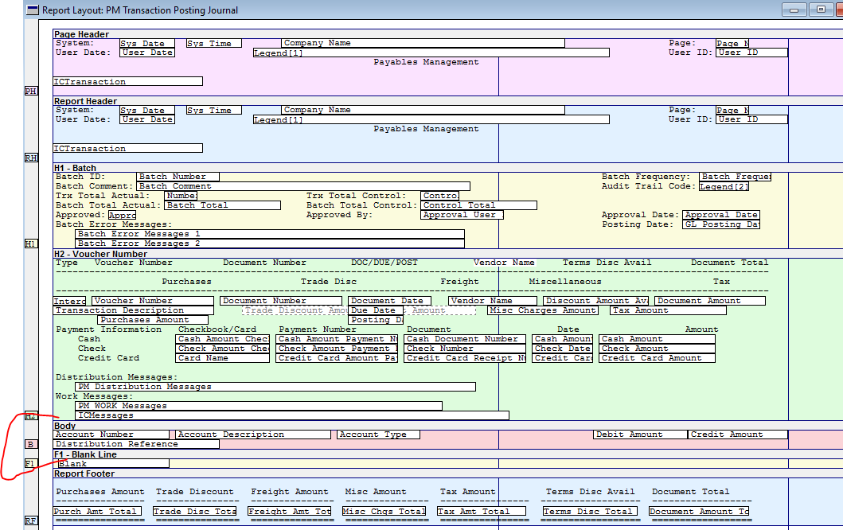
Task: Select the PM Distribution Messages field
Action: [275, 387]
